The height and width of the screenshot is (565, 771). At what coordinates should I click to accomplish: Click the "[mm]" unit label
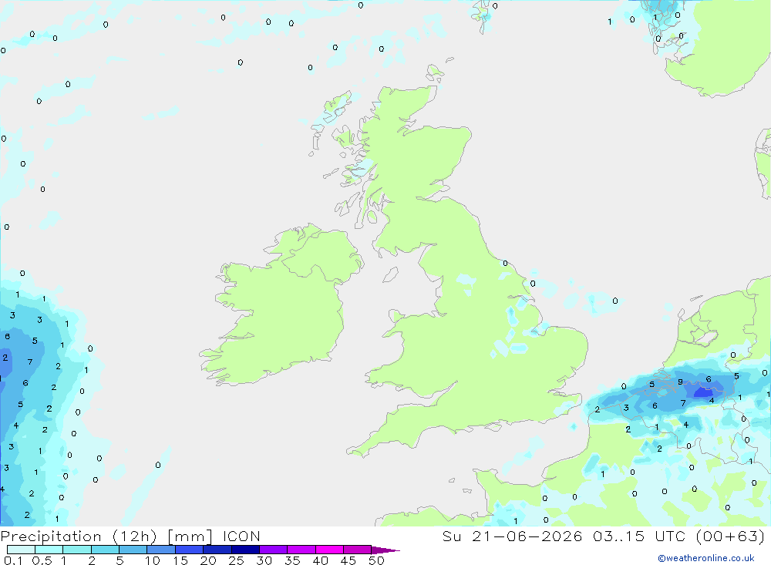click(x=190, y=536)
